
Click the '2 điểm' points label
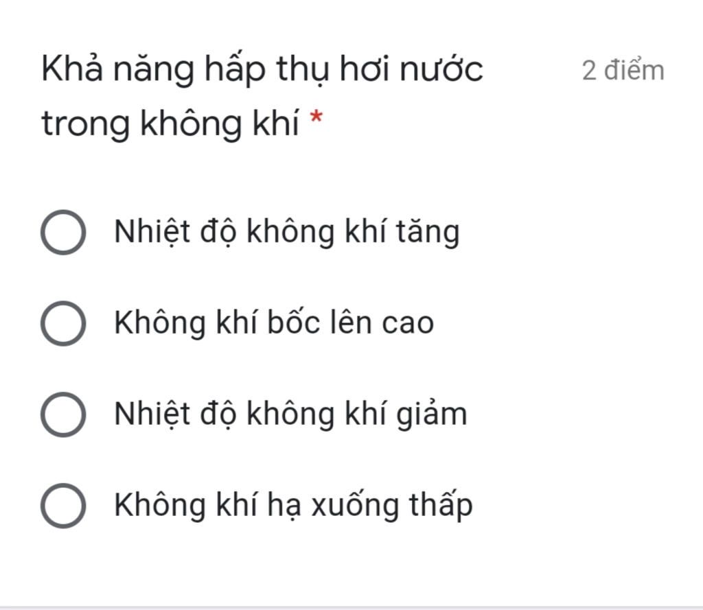click(623, 71)
